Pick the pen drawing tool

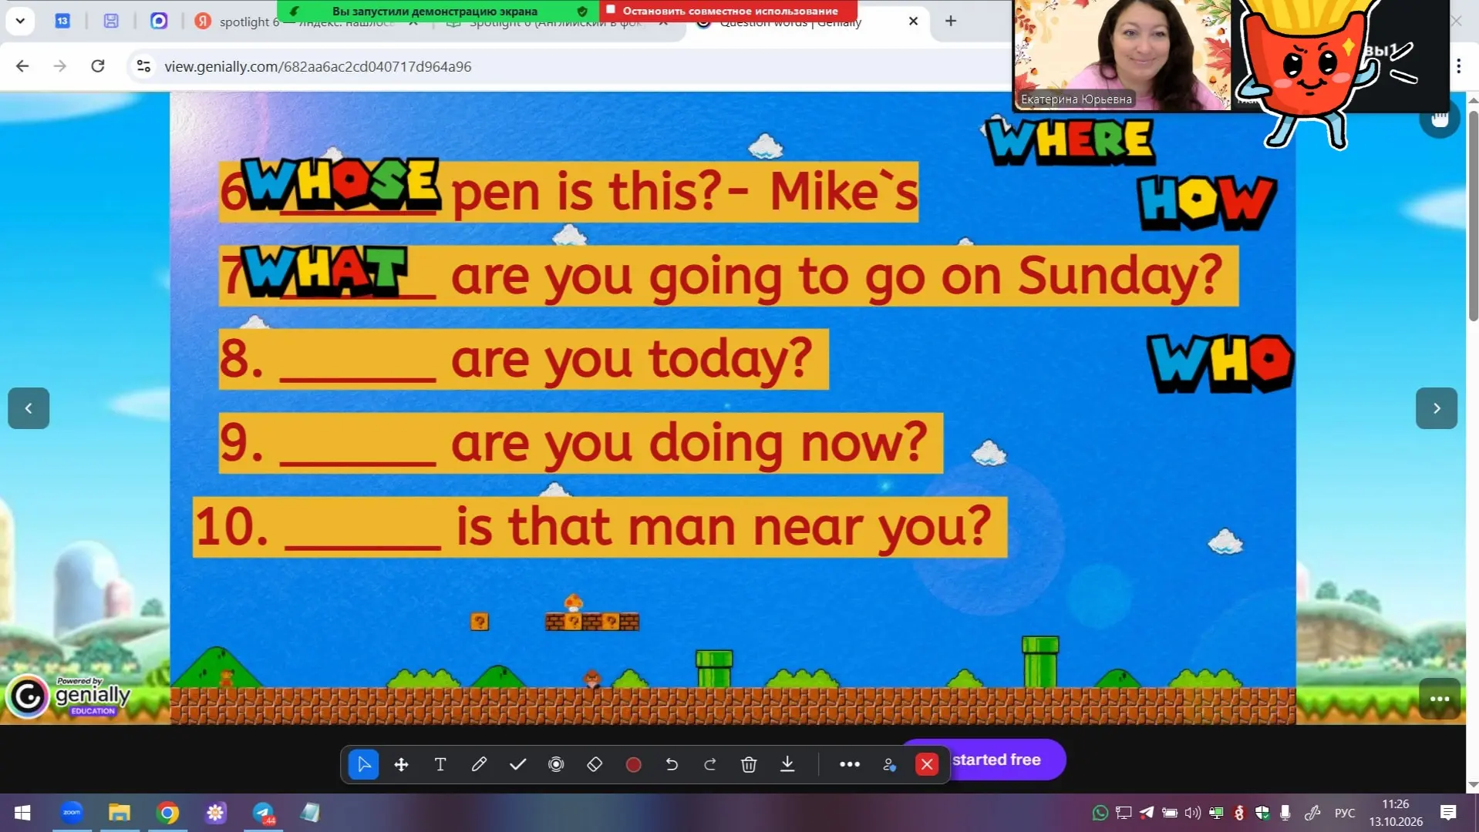(479, 764)
